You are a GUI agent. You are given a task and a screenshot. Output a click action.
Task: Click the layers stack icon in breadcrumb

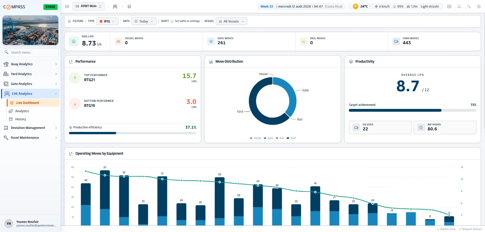pyautogui.click(x=129, y=7)
